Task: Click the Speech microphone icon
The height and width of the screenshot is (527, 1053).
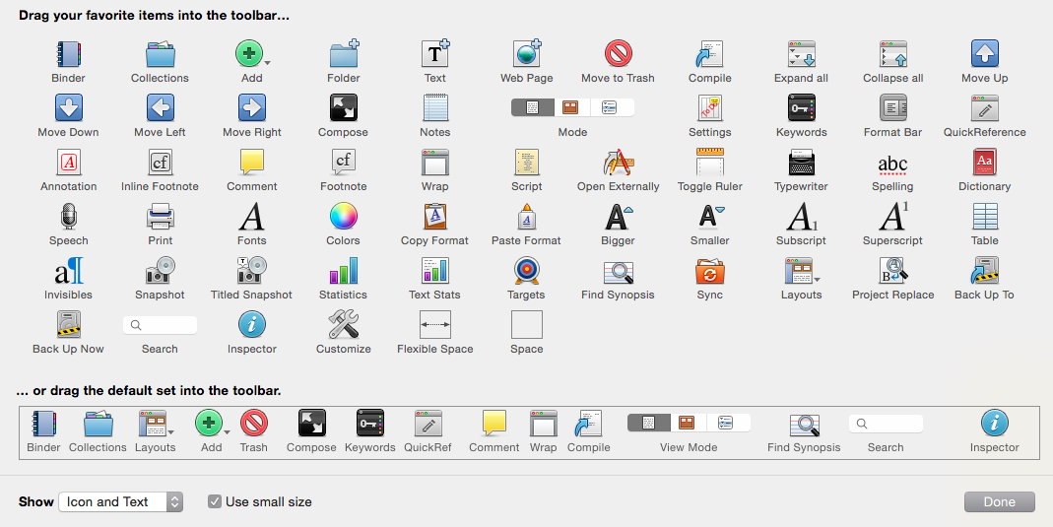Action: 69,216
